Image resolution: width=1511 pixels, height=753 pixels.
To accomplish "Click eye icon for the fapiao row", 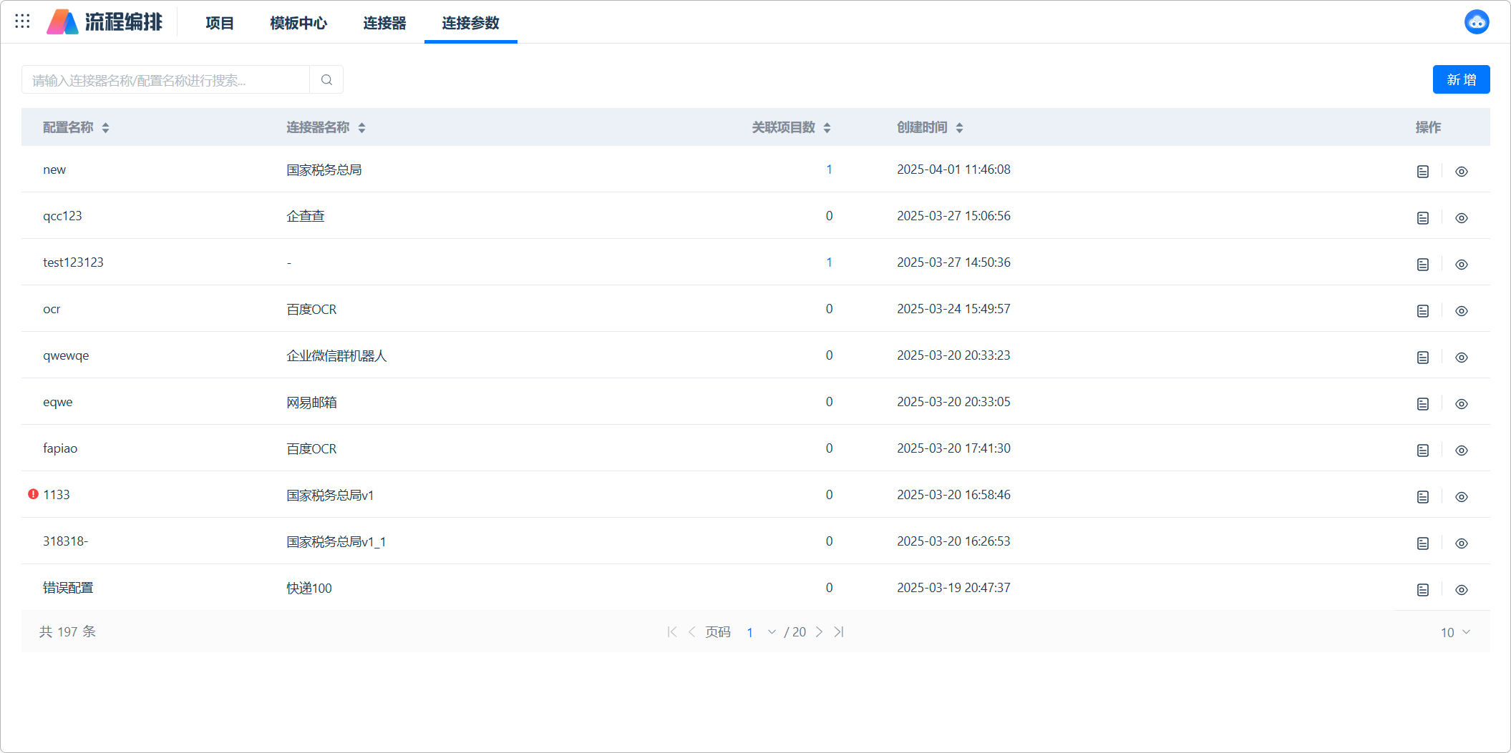I will point(1461,451).
